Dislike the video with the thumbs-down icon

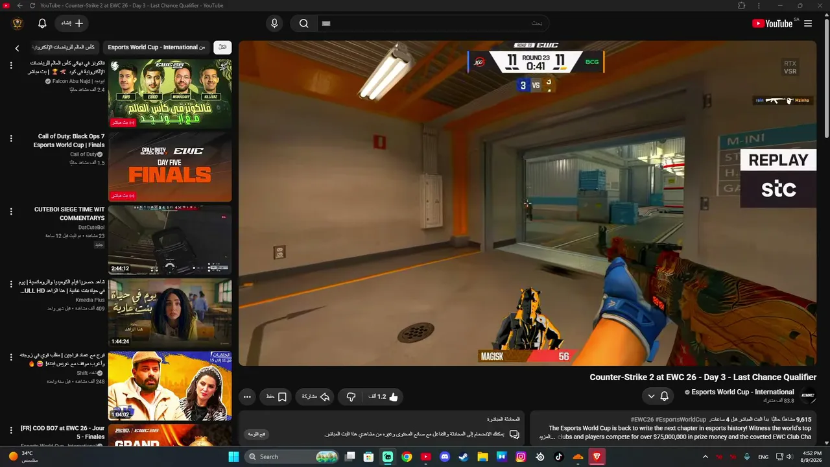tap(351, 396)
